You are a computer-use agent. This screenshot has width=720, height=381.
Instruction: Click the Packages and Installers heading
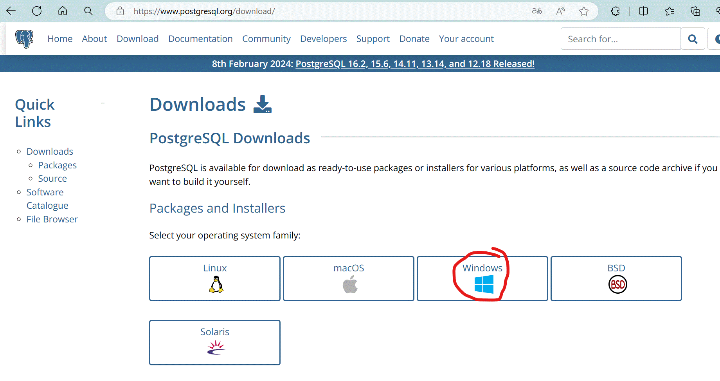217,208
